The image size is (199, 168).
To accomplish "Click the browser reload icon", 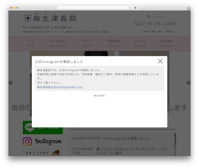I will [129, 8].
